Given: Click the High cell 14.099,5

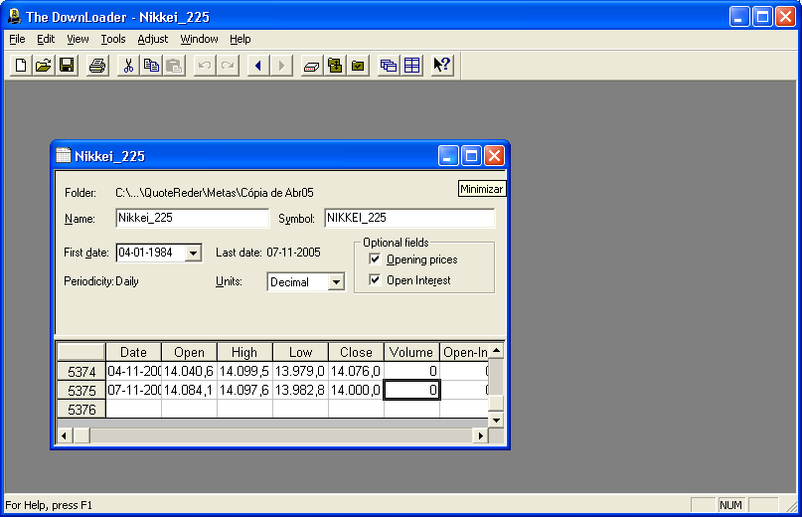Looking at the screenshot, I should tap(244, 371).
